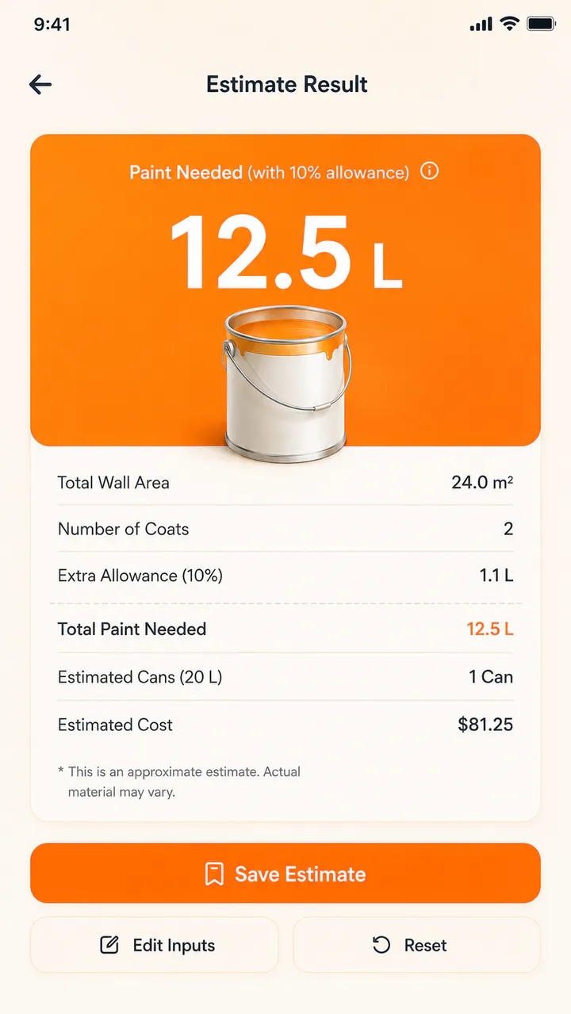Viewport: 571px width, 1014px height.
Task: Click the paint bucket image
Action: tap(286, 384)
